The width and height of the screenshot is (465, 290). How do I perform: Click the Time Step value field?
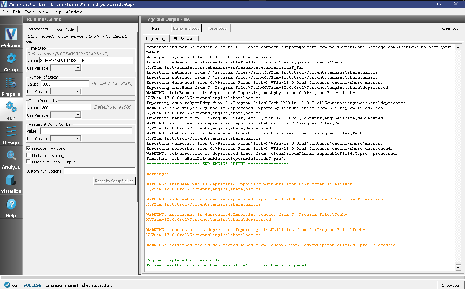point(86,61)
